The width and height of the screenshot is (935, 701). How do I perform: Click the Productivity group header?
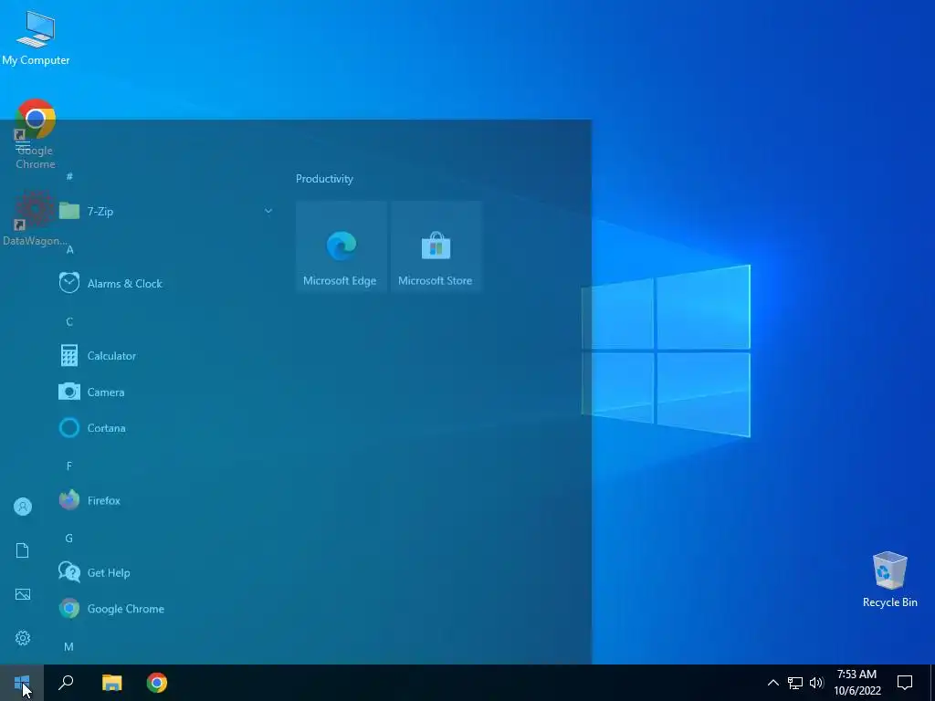(324, 179)
